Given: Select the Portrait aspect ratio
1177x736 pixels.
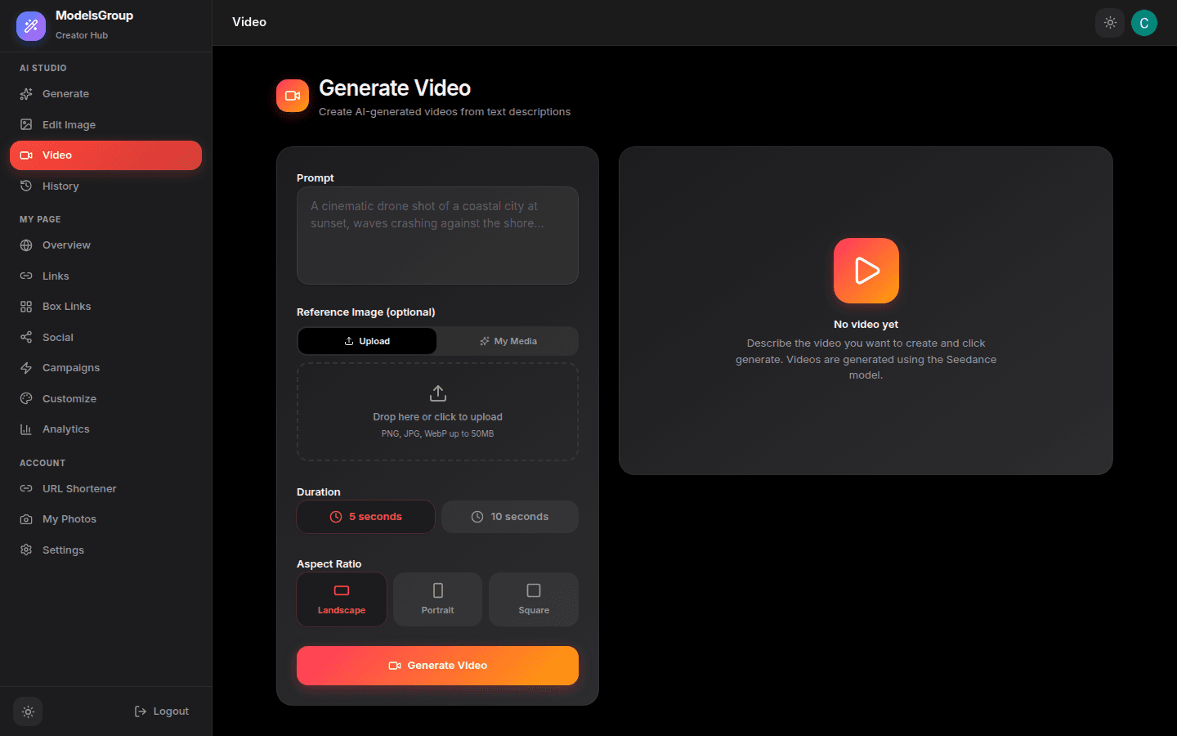Looking at the screenshot, I should 437,599.
